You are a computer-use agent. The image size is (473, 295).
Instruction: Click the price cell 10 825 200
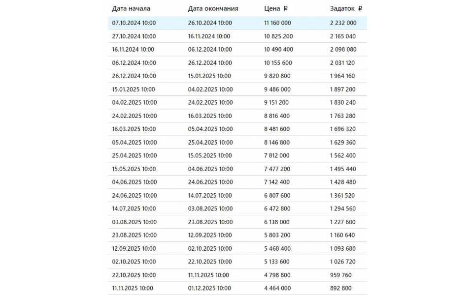click(278, 36)
